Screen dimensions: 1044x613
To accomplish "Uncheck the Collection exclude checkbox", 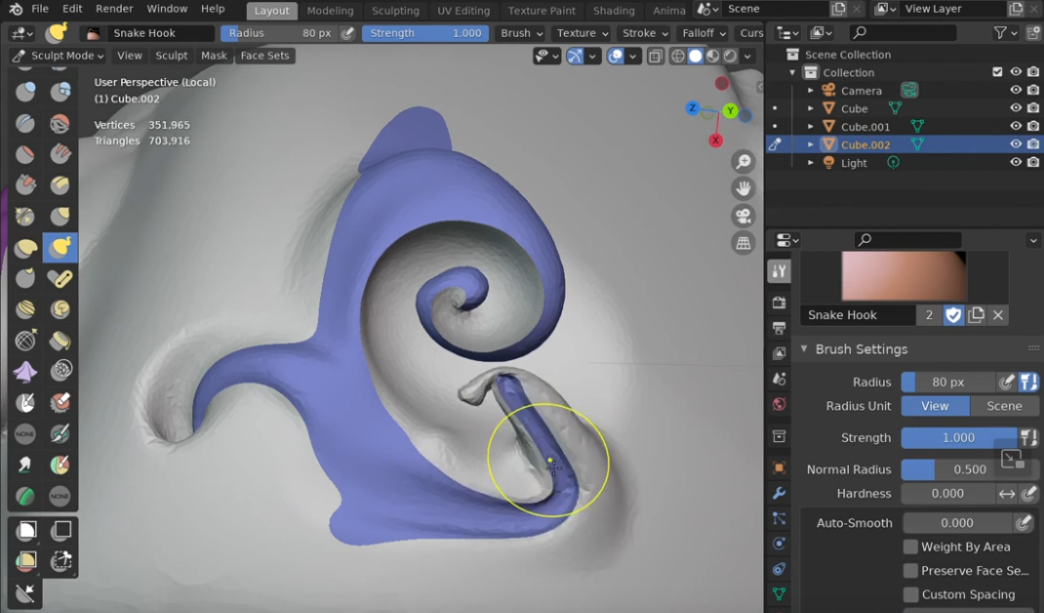I will (x=997, y=72).
